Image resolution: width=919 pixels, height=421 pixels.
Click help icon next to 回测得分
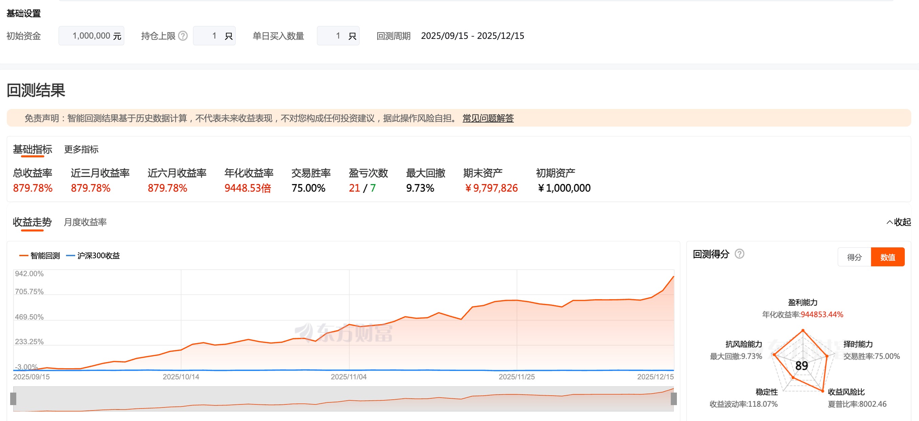tap(739, 254)
